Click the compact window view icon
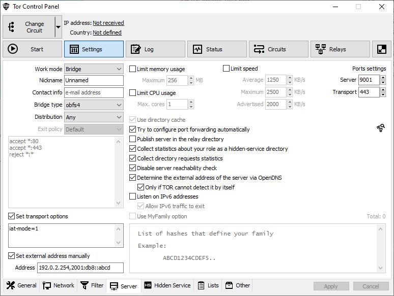394x296 pixels. click(382, 49)
